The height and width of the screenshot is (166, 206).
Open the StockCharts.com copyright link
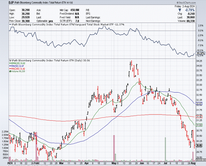coord(186,3)
